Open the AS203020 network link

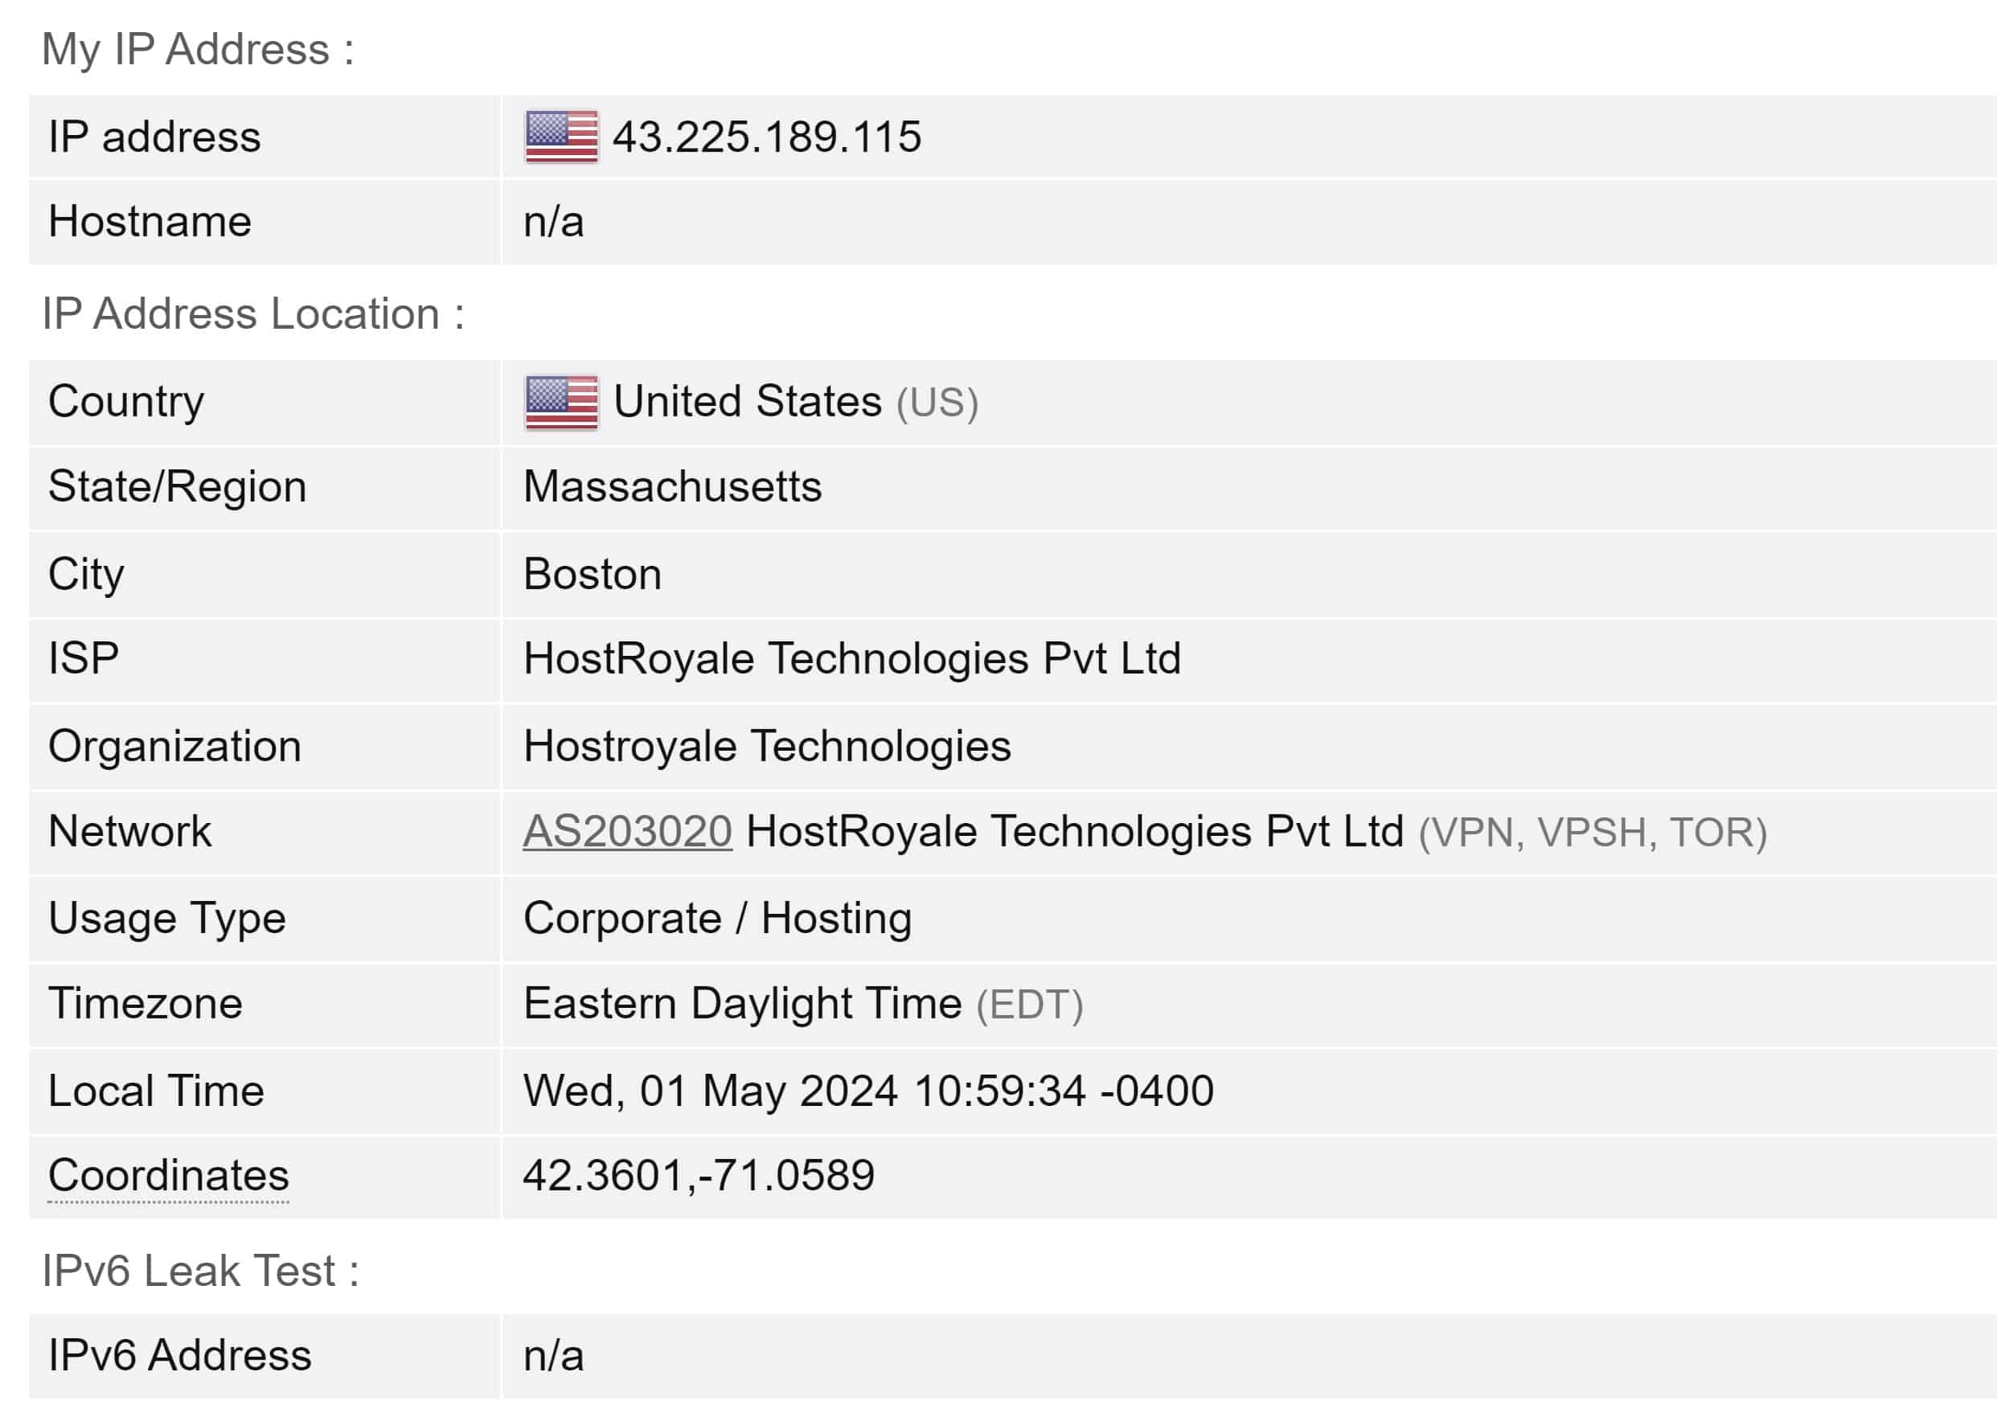[627, 831]
